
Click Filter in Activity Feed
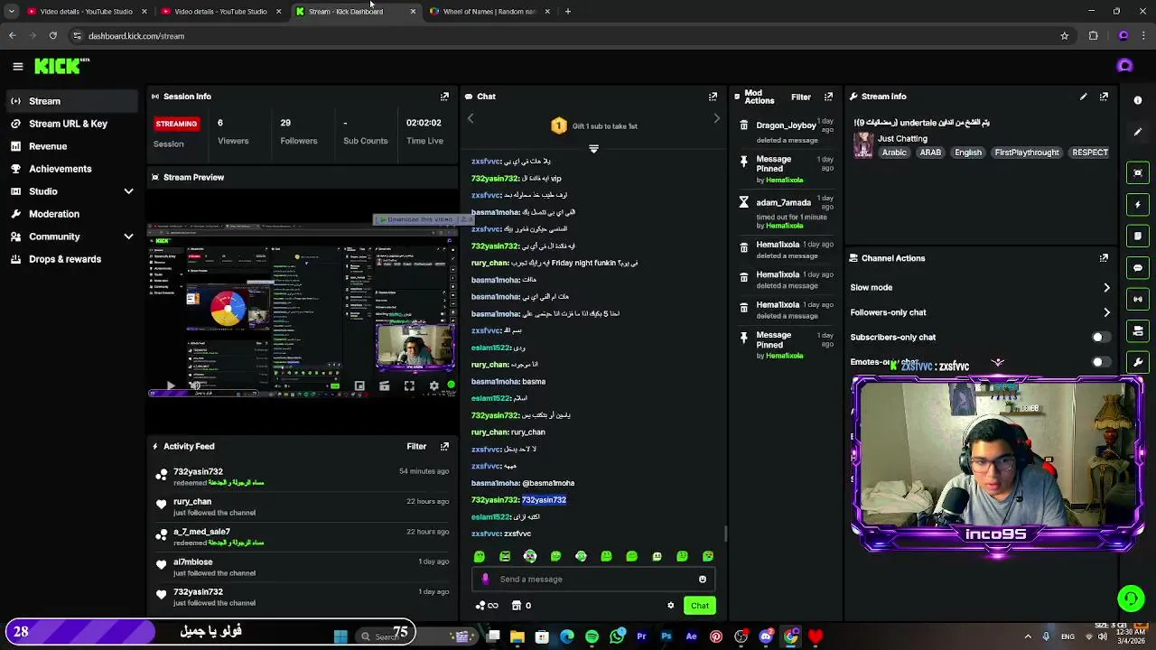click(416, 446)
